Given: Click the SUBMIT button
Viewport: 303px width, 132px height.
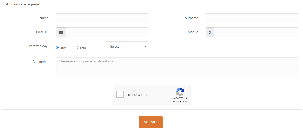Looking at the screenshot, I should coord(150,122).
